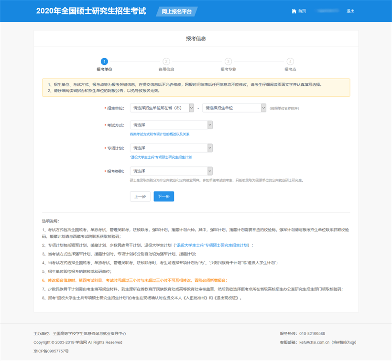This screenshot has width=392, height=361.
Task: Click step 1 circle 报考单位
Action: coord(104,62)
